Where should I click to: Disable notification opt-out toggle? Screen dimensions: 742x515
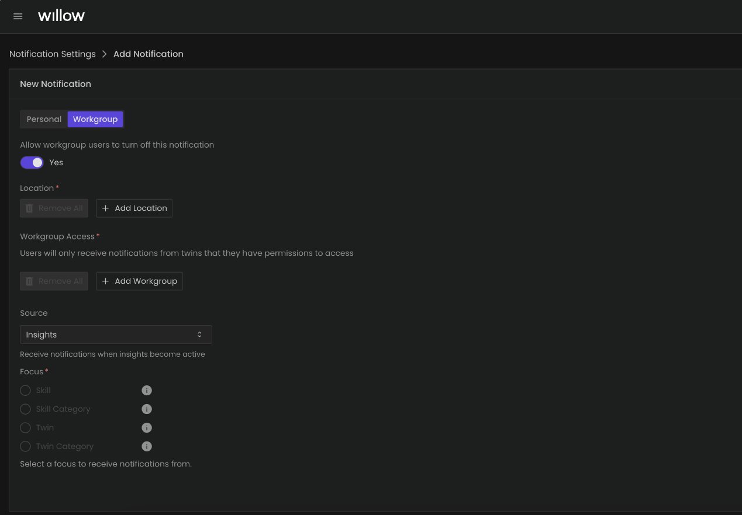(32, 162)
